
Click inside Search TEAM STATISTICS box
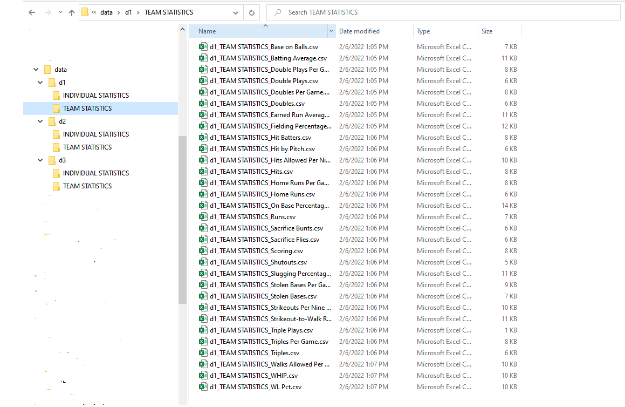[x=443, y=12]
